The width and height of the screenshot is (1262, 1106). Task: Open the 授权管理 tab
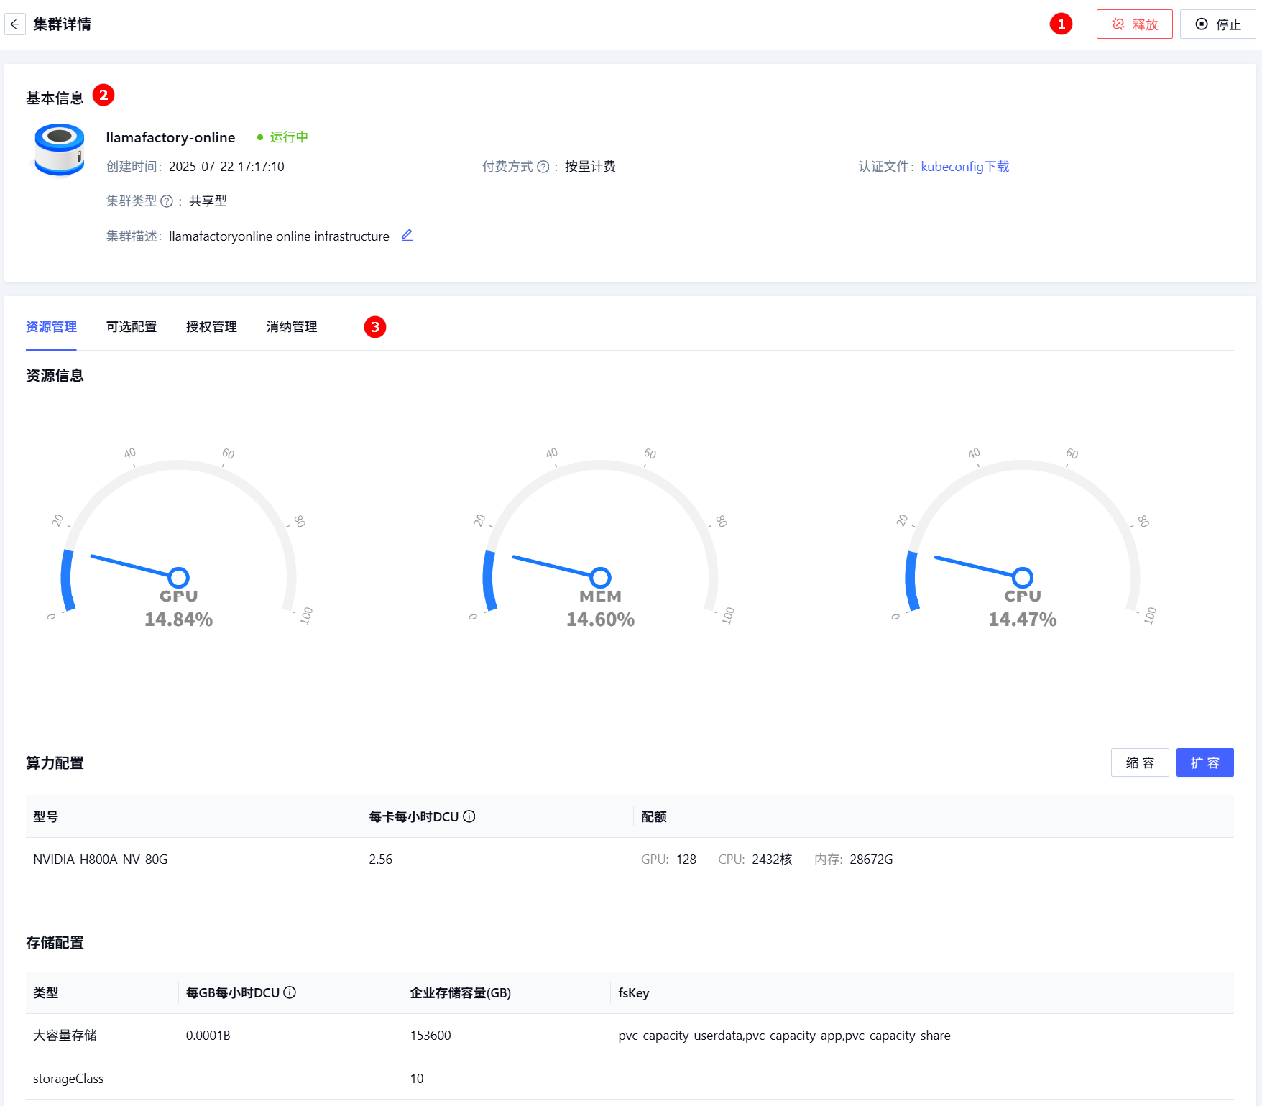tap(211, 327)
